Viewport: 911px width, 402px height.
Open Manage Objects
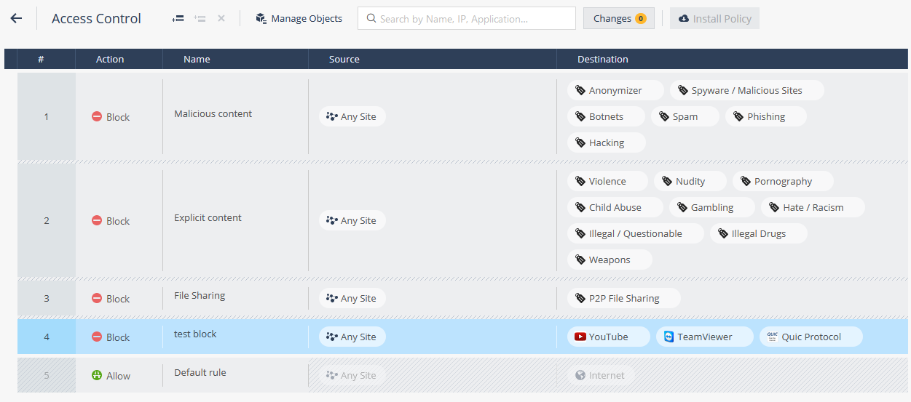click(x=299, y=18)
